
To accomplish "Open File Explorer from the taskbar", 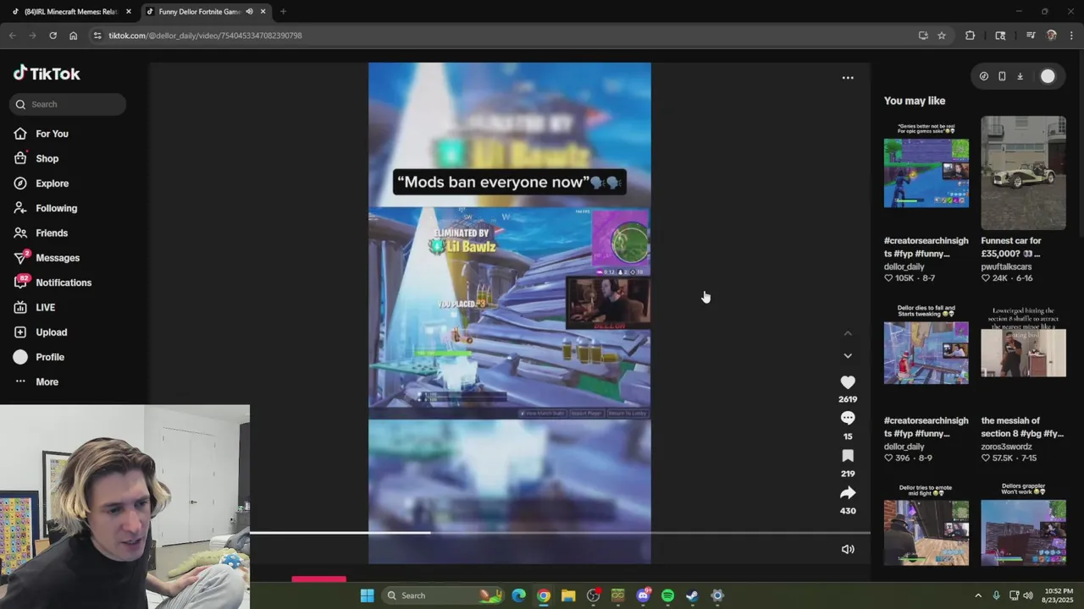I will [x=568, y=595].
